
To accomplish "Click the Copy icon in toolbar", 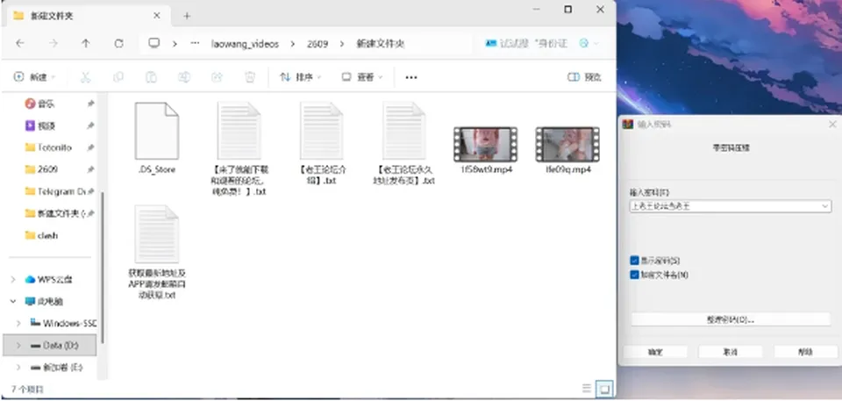I will click(118, 77).
